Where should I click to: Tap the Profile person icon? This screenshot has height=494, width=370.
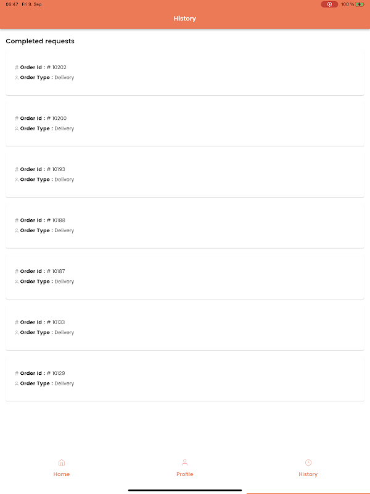point(184,463)
